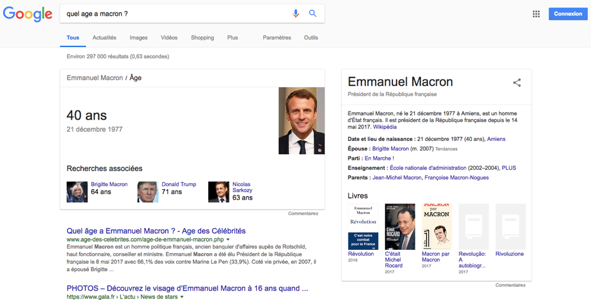
Task: Open Brigitte Macron spouse link
Action: click(390, 148)
